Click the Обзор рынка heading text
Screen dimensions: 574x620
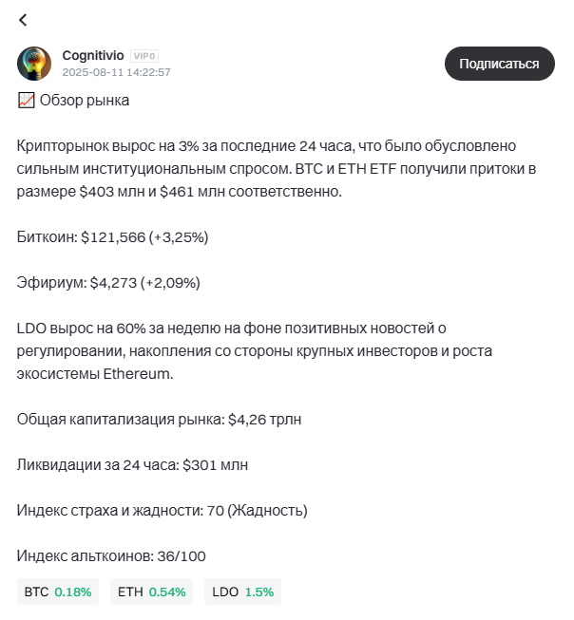tap(84, 101)
